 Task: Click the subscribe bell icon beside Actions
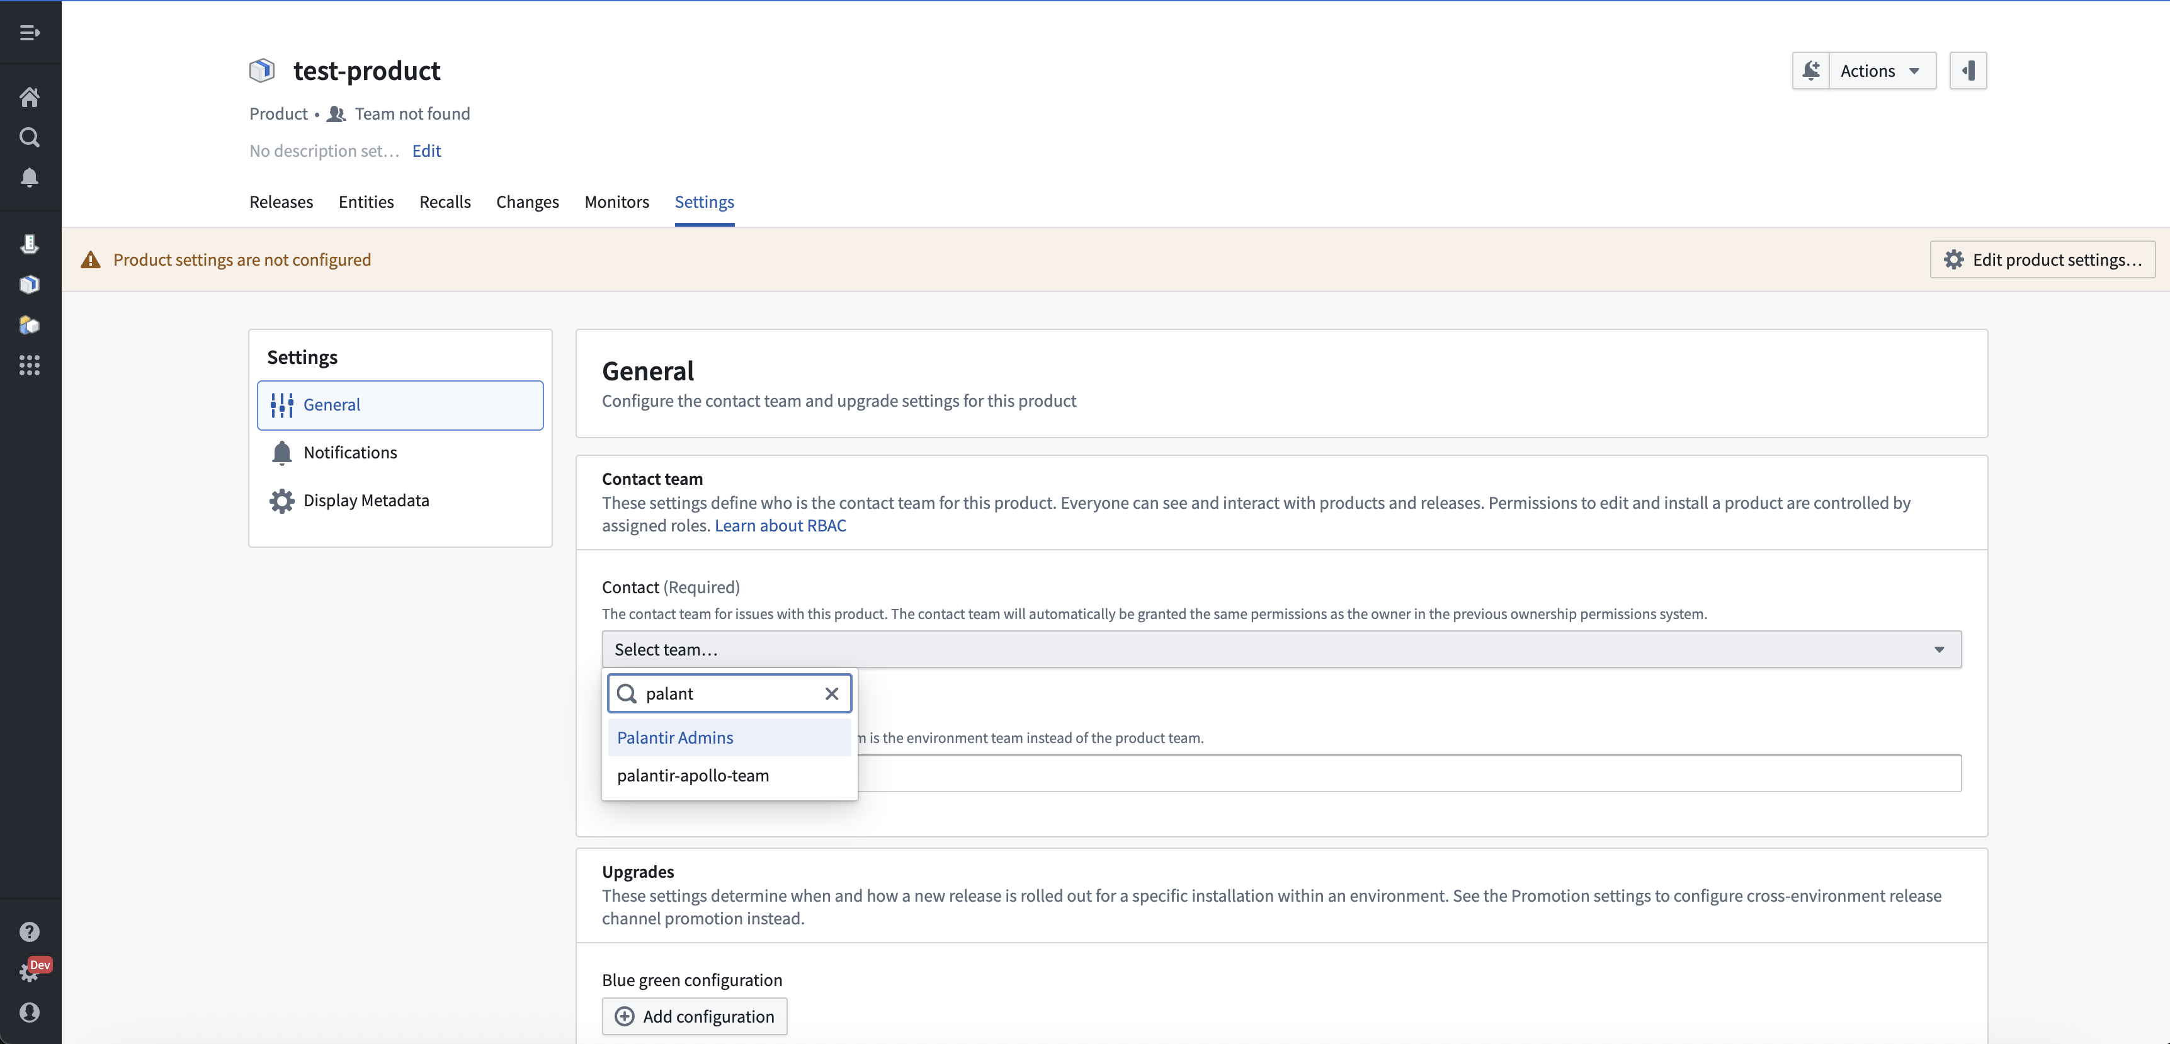(1810, 71)
